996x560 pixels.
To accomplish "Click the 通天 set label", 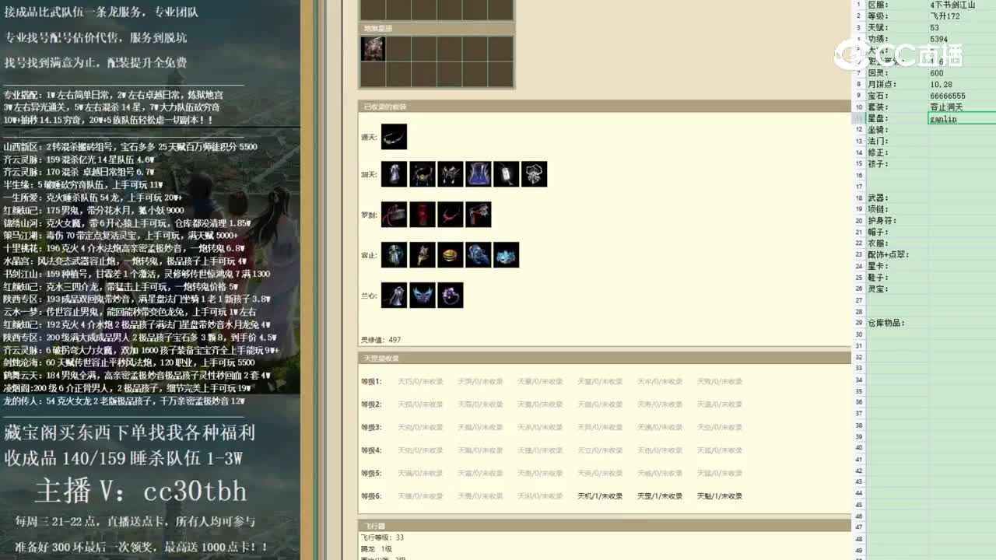I will (369, 138).
